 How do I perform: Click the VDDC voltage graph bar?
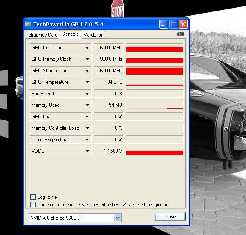(x=155, y=151)
